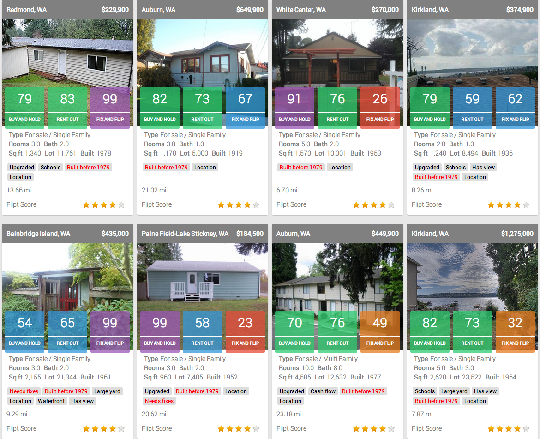Click star rating on White Center listing
This screenshot has height=439, width=540.
[x=373, y=205]
